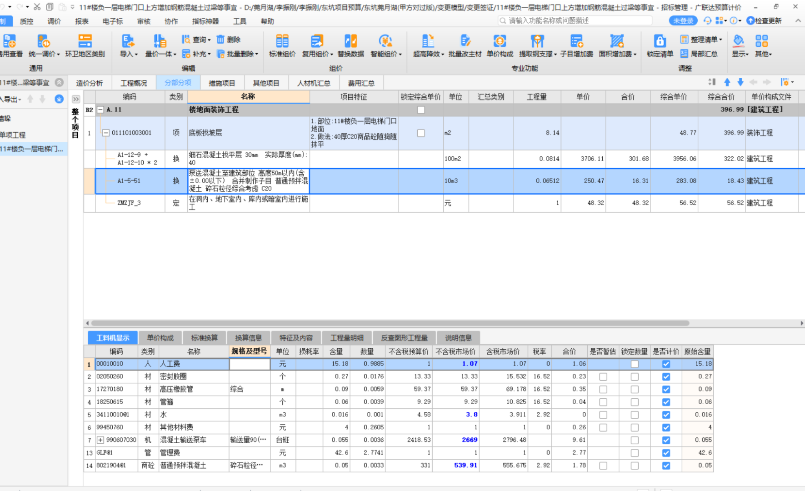The image size is (805, 491).
Task: Click blue move-up arrow above the table
Action: click(727, 82)
